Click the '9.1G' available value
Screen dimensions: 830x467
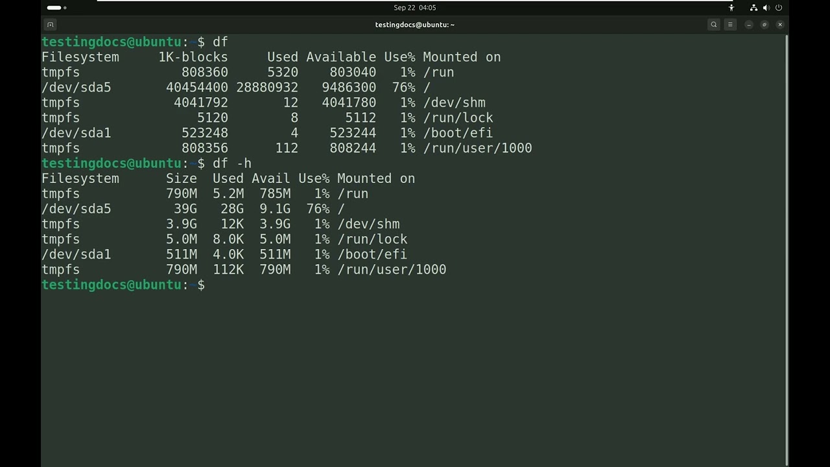pyautogui.click(x=275, y=209)
